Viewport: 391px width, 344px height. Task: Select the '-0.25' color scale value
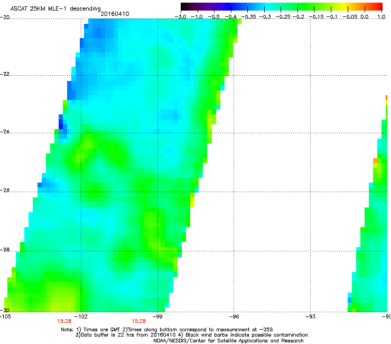click(x=283, y=17)
